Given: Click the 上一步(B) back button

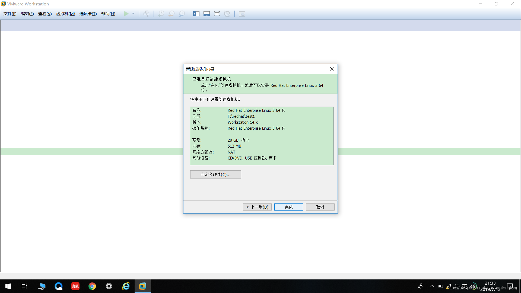Looking at the screenshot, I should [x=257, y=207].
